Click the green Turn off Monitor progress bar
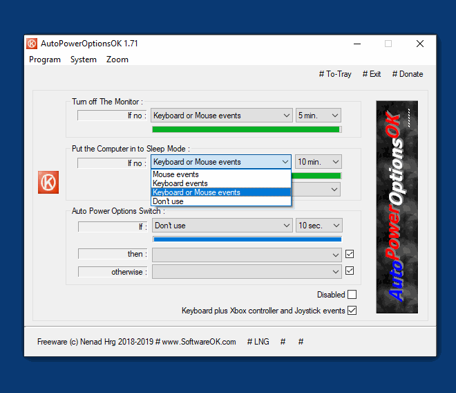 point(246,129)
